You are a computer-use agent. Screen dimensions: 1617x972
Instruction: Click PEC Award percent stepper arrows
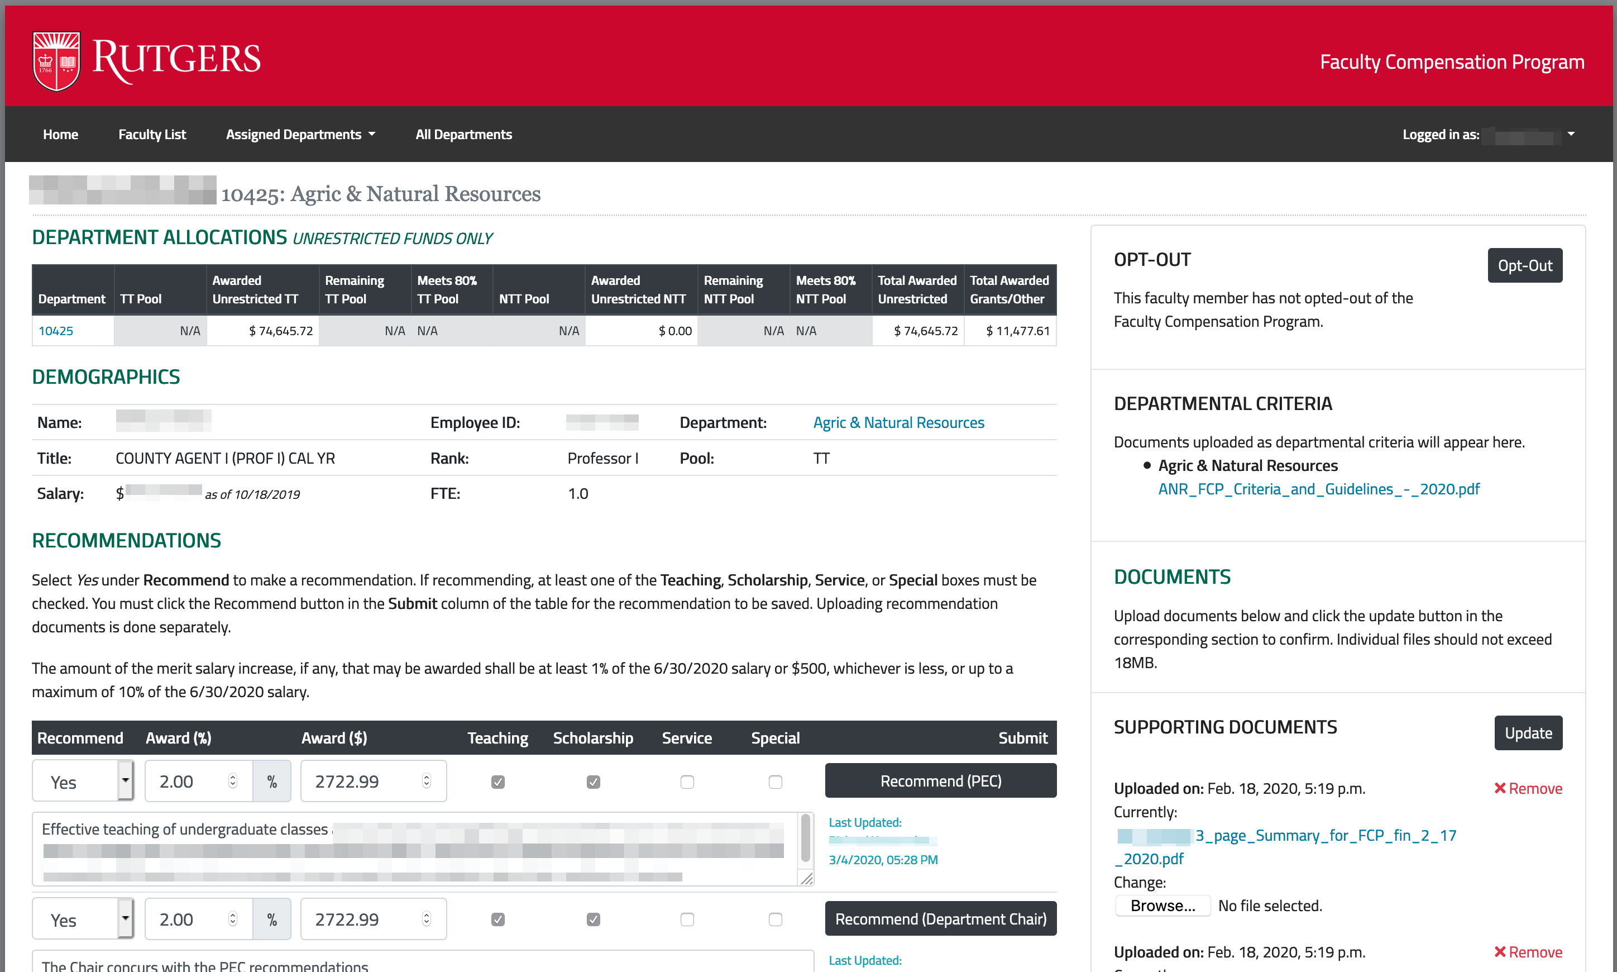pos(232,781)
